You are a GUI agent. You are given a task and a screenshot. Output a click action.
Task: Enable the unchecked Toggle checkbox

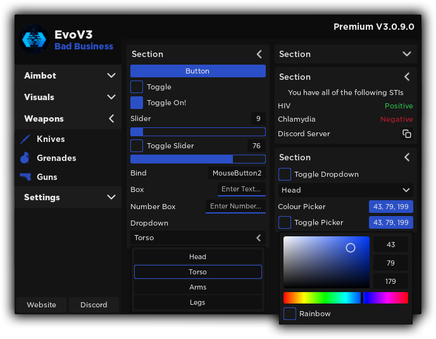(137, 87)
